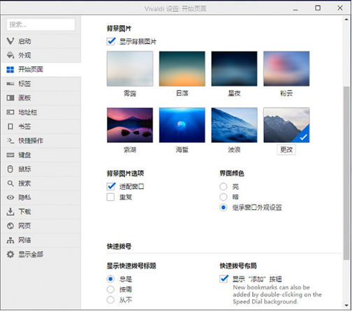The height and width of the screenshot is (311, 352).
Task: Click the network icon beside 网络
Action: click(x=10, y=240)
